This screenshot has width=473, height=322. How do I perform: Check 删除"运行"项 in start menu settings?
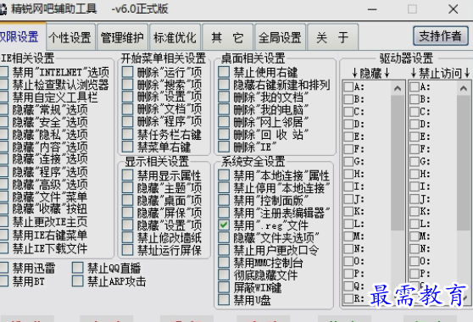tap(128, 72)
